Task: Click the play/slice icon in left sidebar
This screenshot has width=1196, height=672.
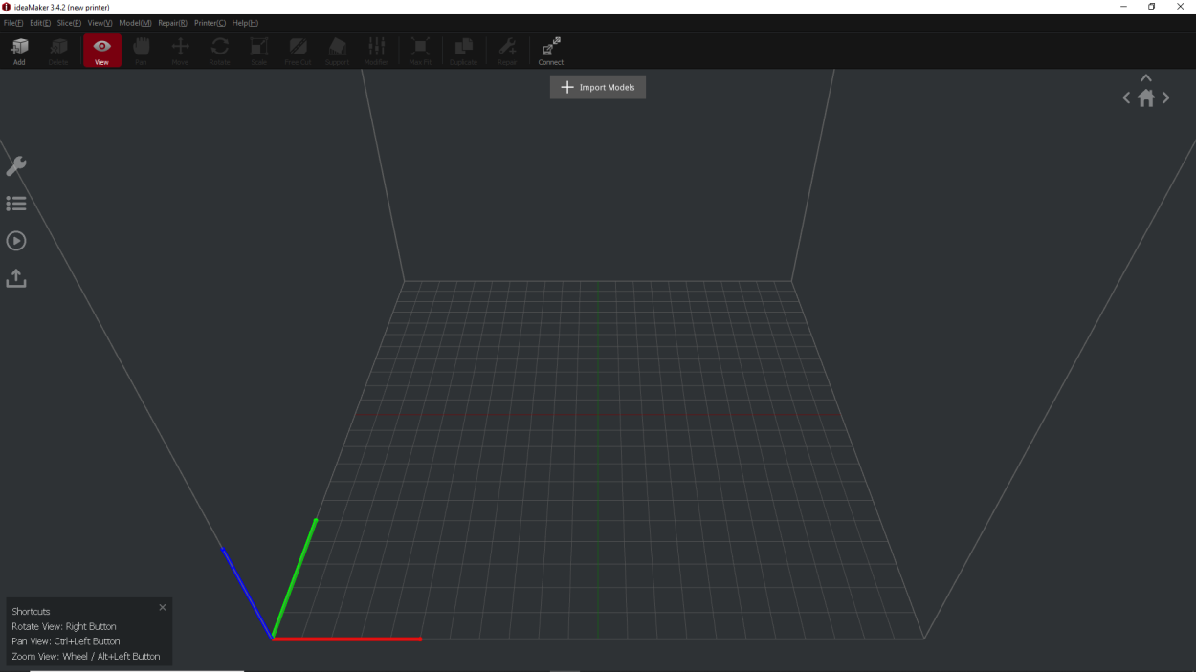Action: click(x=16, y=241)
